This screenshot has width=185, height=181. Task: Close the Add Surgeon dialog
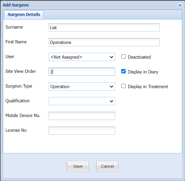click(x=179, y=5)
